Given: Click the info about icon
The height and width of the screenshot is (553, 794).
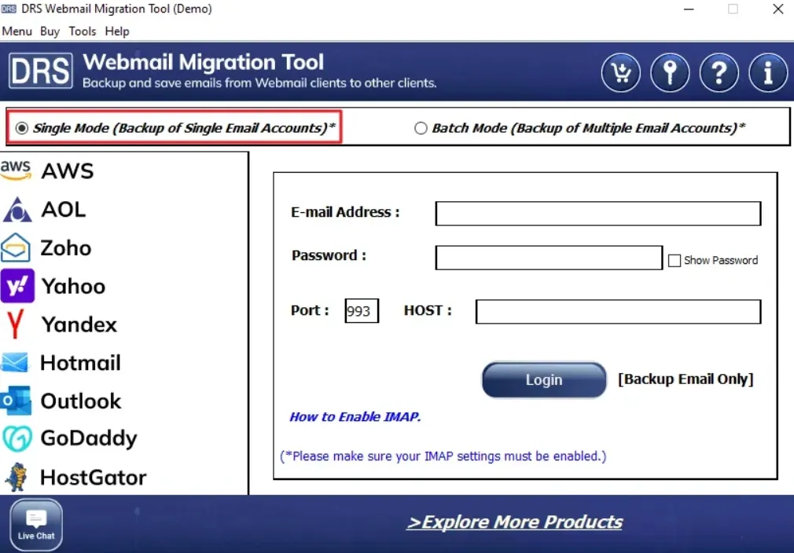Looking at the screenshot, I should tap(768, 74).
